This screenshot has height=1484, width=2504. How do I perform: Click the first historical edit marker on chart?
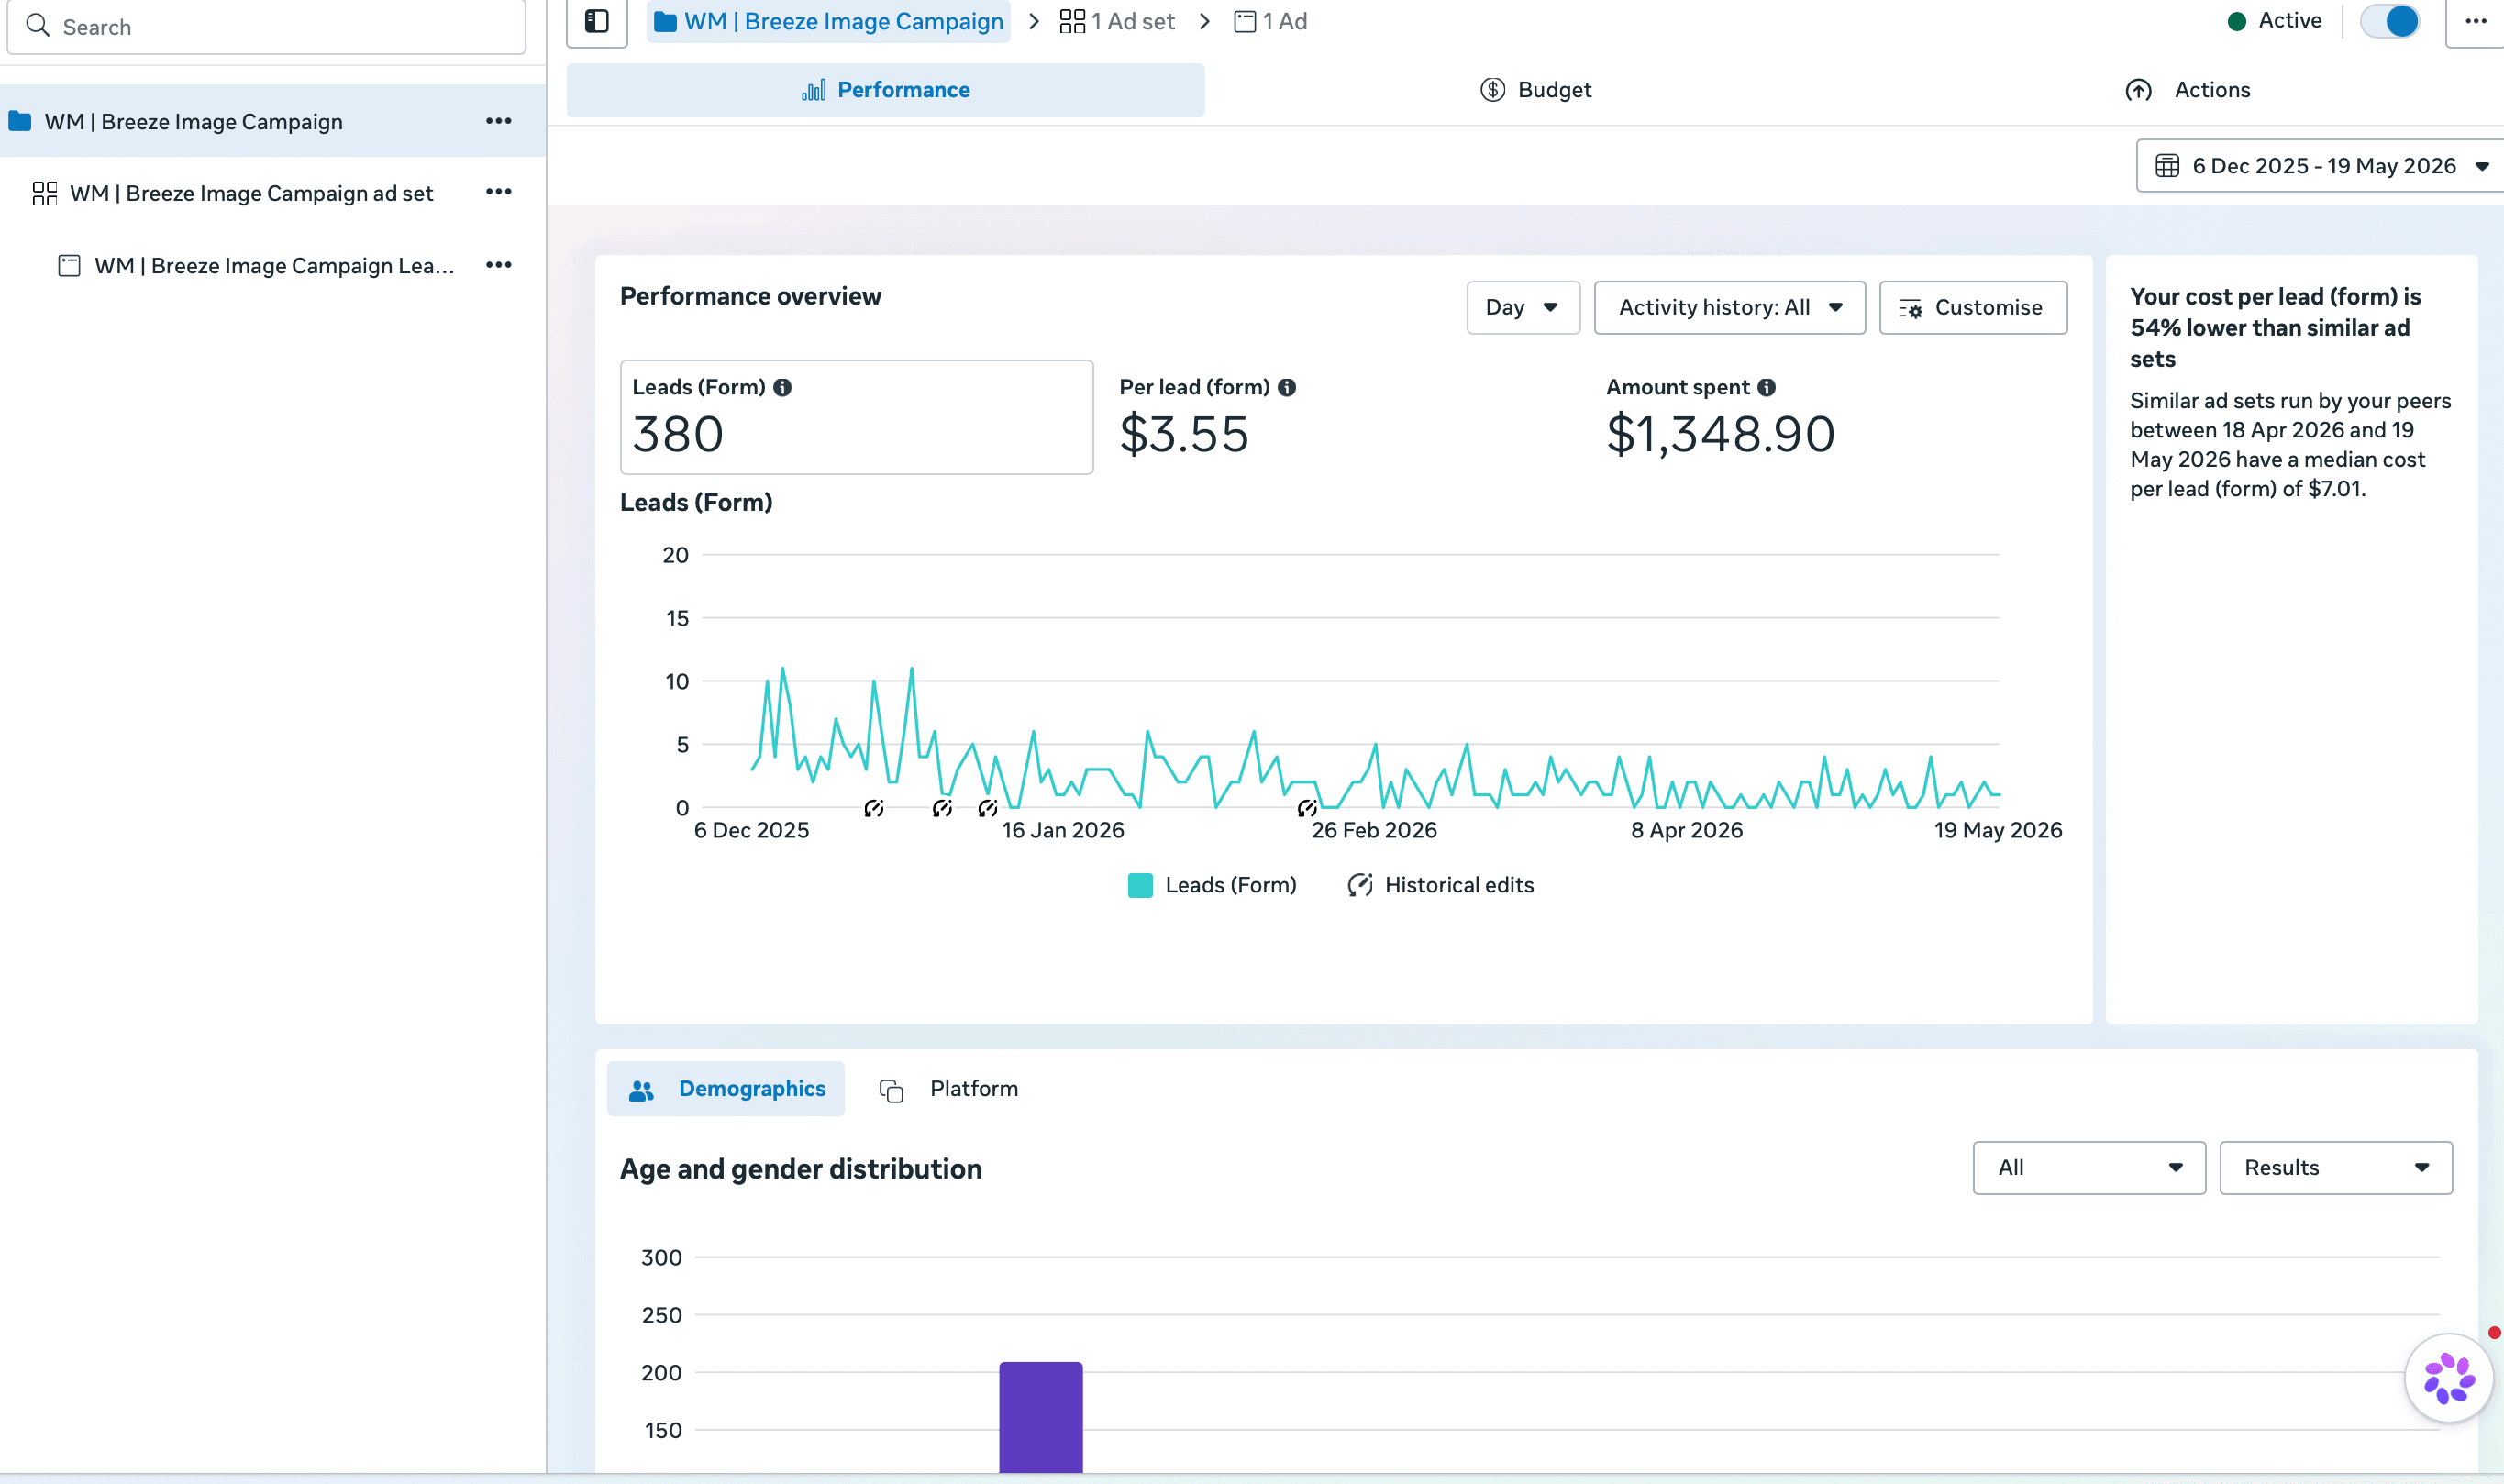click(x=874, y=808)
